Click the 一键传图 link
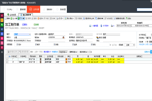Image resolution: width=152 pixels, height=101 pixels. pyautogui.click(x=95, y=26)
